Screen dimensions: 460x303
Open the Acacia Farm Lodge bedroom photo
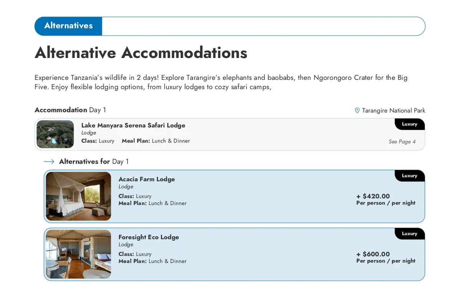click(78, 196)
